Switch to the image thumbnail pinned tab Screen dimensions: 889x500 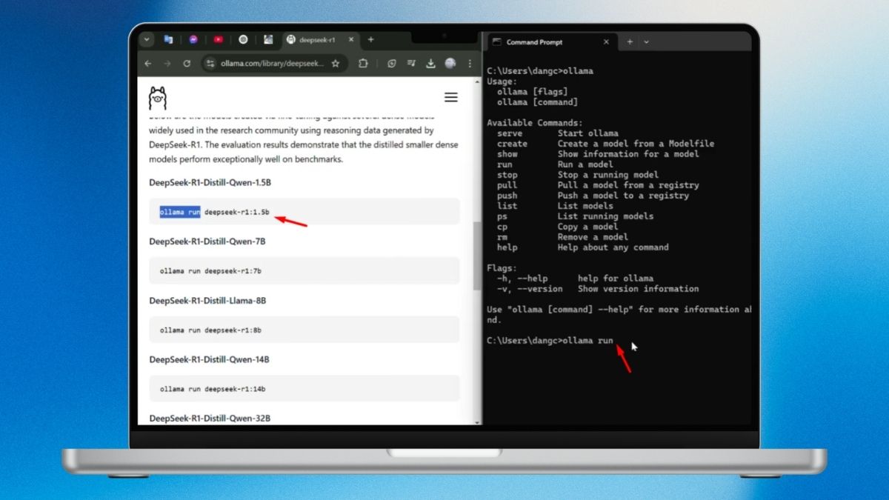(268, 40)
